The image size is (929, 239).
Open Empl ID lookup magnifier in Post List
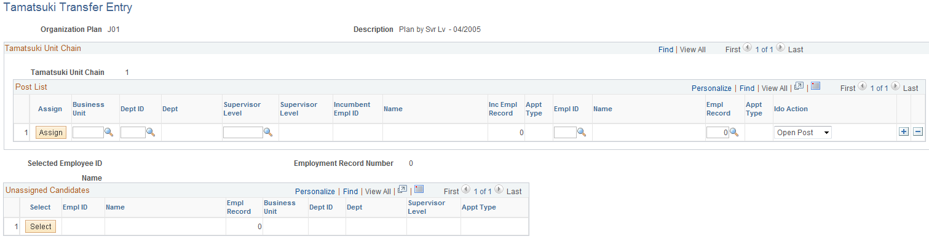coord(582,132)
